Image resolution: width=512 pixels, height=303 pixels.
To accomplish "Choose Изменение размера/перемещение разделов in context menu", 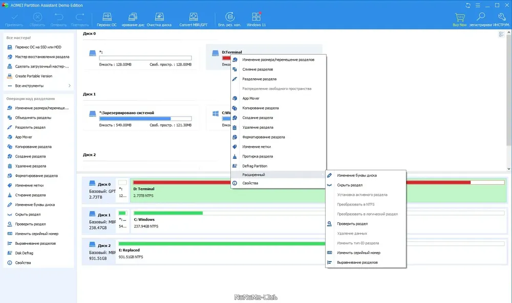I will coord(278,60).
